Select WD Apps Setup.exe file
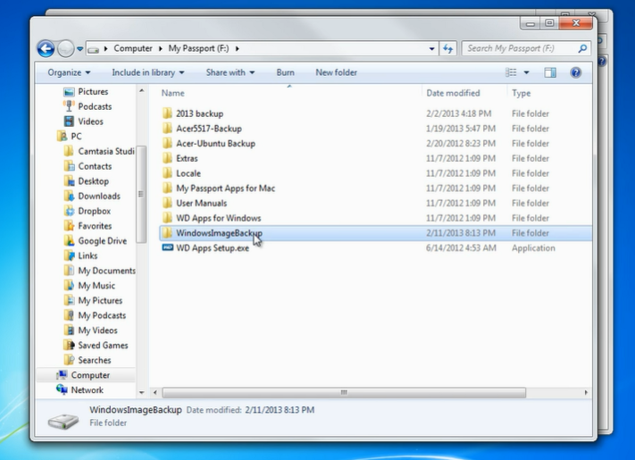Image resolution: width=635 pixels, height=460 pixels. [x=213, y=248]
